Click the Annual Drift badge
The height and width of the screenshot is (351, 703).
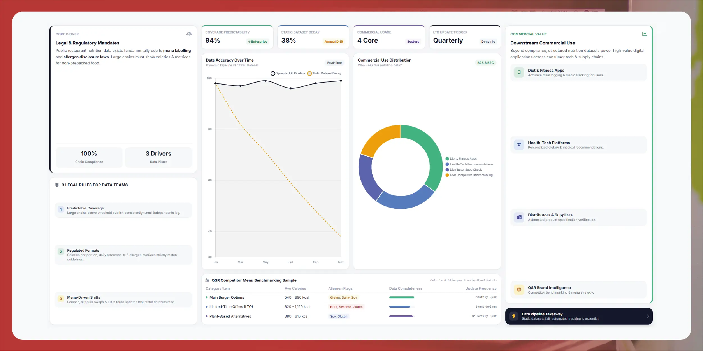click(334, 42)
